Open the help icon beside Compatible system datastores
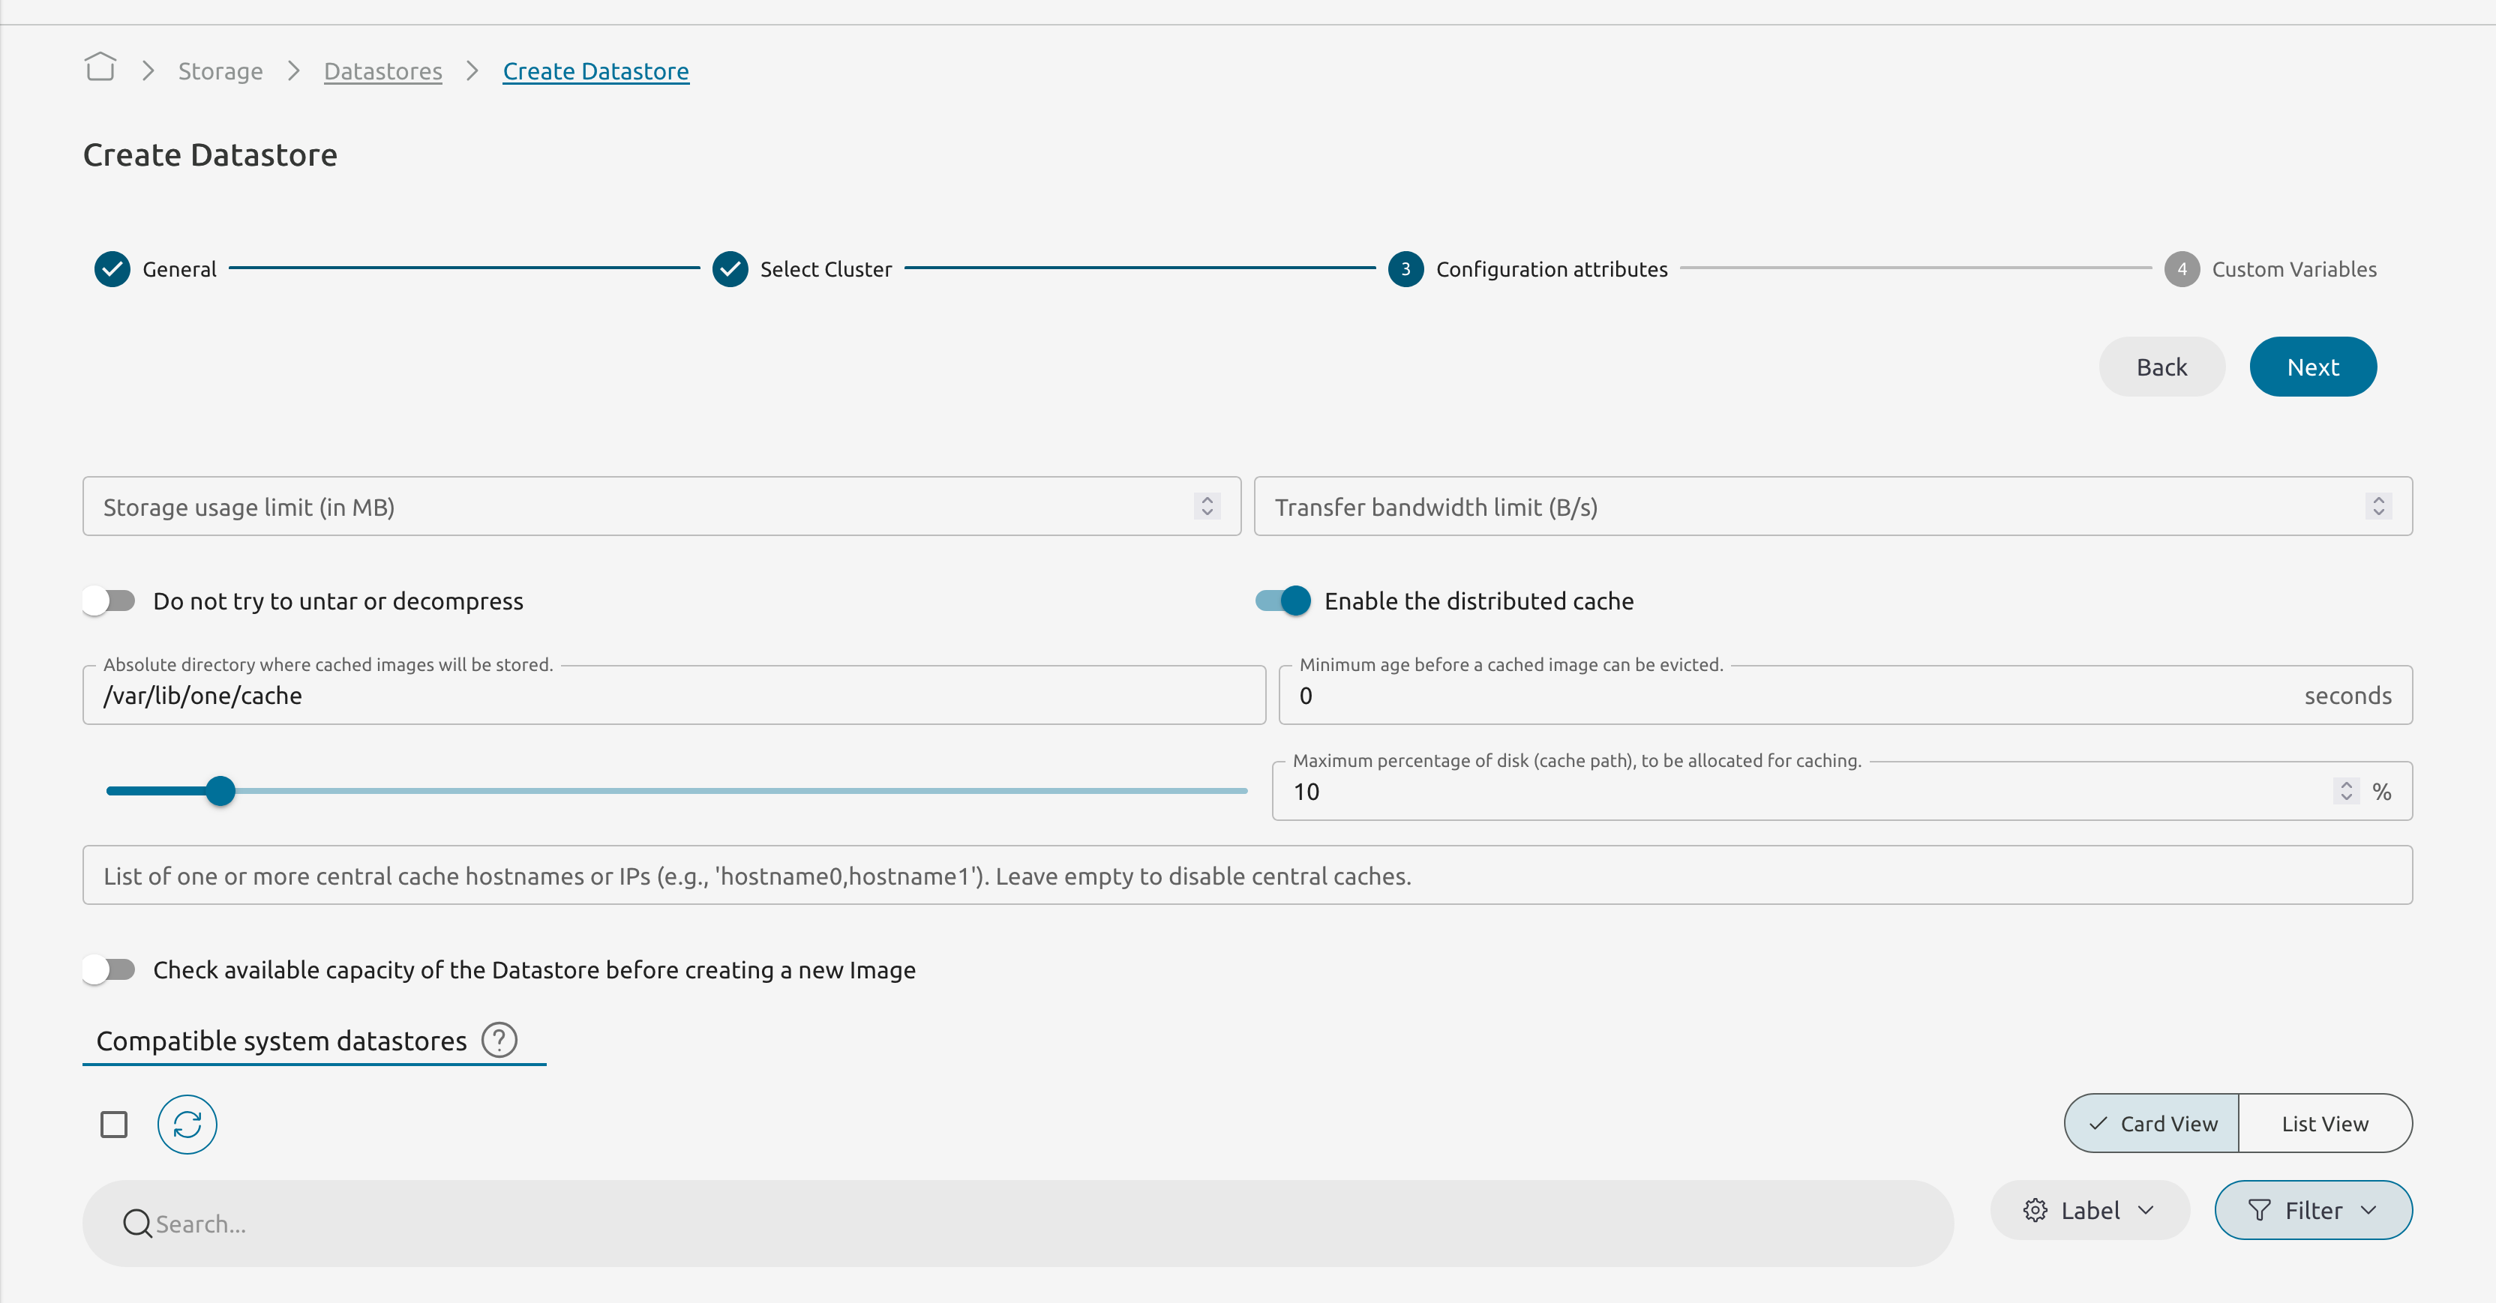This screenshot has height=1303, width=2496. coord(499,1040)
